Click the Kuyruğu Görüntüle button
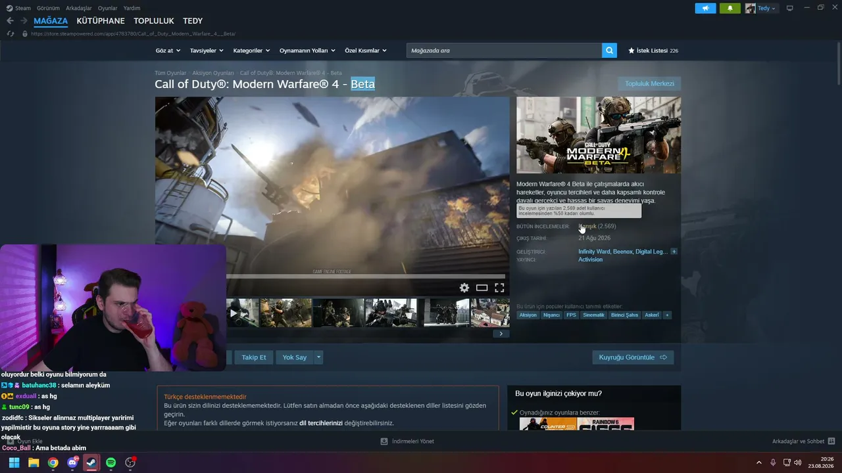842x473 pixels. coord(633,357)
